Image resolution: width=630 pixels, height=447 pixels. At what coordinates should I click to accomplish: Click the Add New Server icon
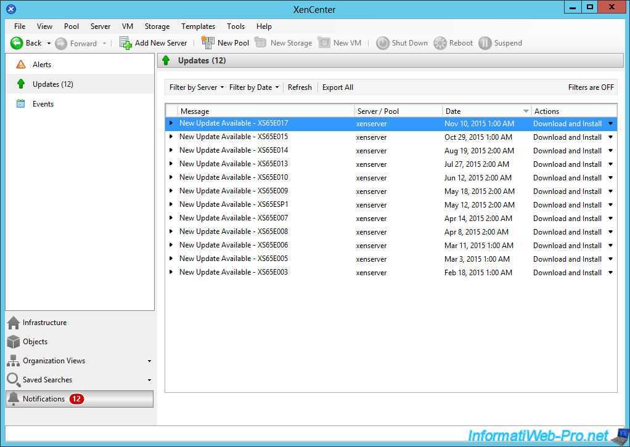(126, 43)
